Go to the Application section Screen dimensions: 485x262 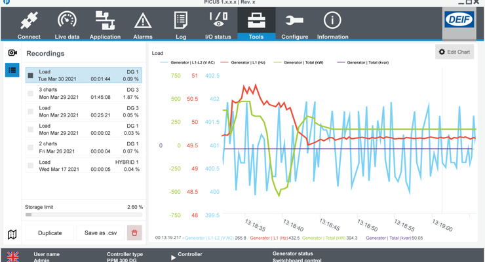point(105,25)
